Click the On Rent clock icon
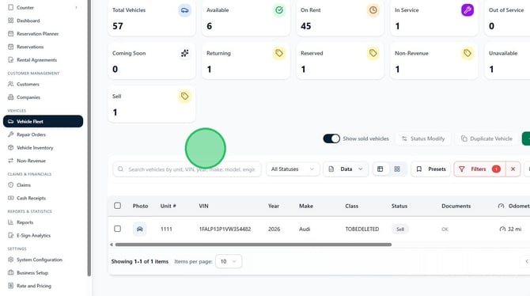This screenshot has width=530, height=296. click(373, 10)
